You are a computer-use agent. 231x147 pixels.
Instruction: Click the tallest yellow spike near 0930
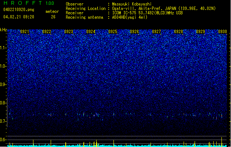tap(221, 142)
